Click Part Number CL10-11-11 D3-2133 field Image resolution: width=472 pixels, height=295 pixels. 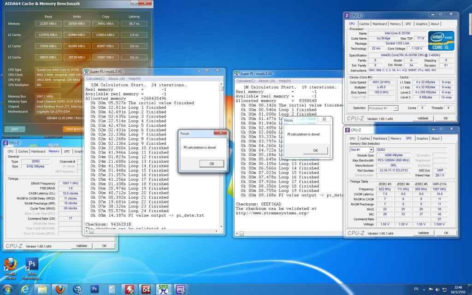pyautogui.click(x=394, y=171)
